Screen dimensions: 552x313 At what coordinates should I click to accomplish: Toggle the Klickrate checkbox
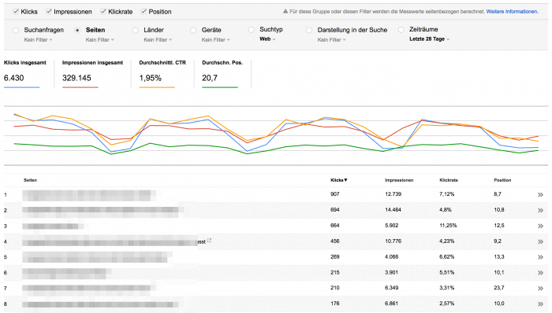(x=103, y=12)
